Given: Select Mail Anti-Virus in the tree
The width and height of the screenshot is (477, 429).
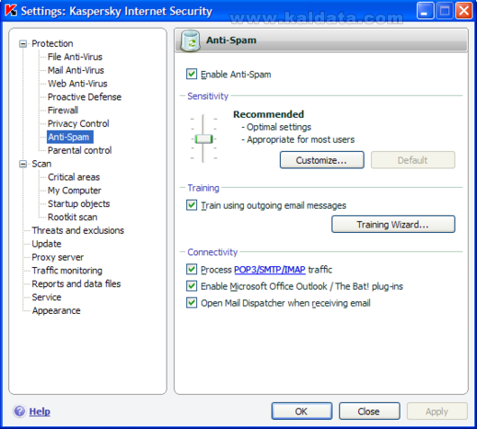Looking at the screenshot, I should (76, 70).
